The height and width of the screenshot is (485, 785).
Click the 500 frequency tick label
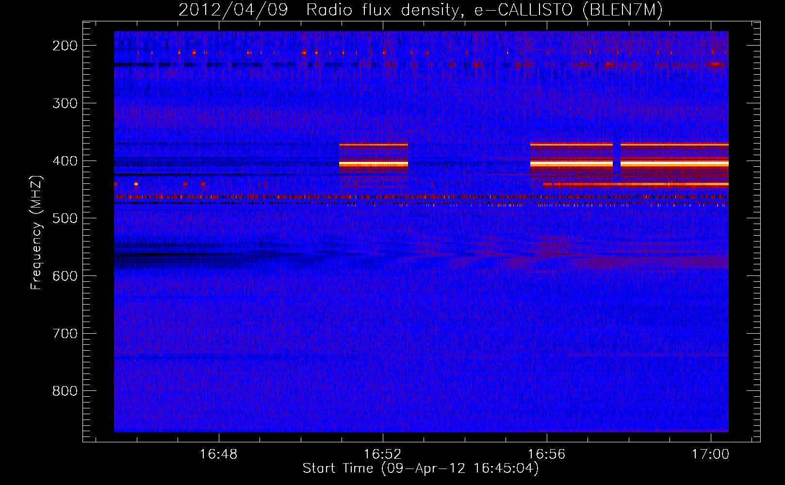click(x=65, y=218)
